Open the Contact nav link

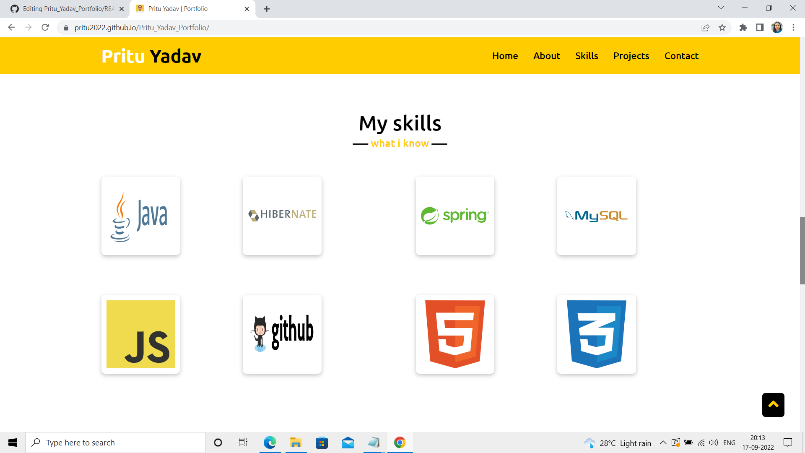tap(681, 56)
